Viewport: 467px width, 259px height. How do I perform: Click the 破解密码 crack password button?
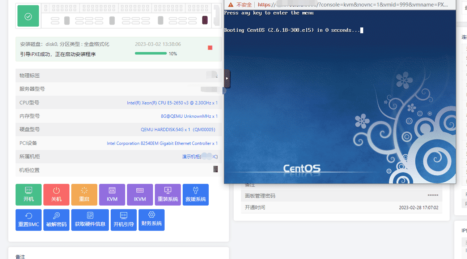tap(56, 220)
